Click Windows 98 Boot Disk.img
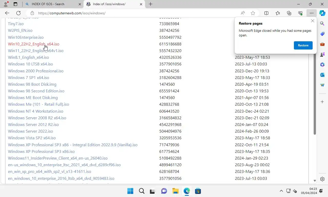 32,84
